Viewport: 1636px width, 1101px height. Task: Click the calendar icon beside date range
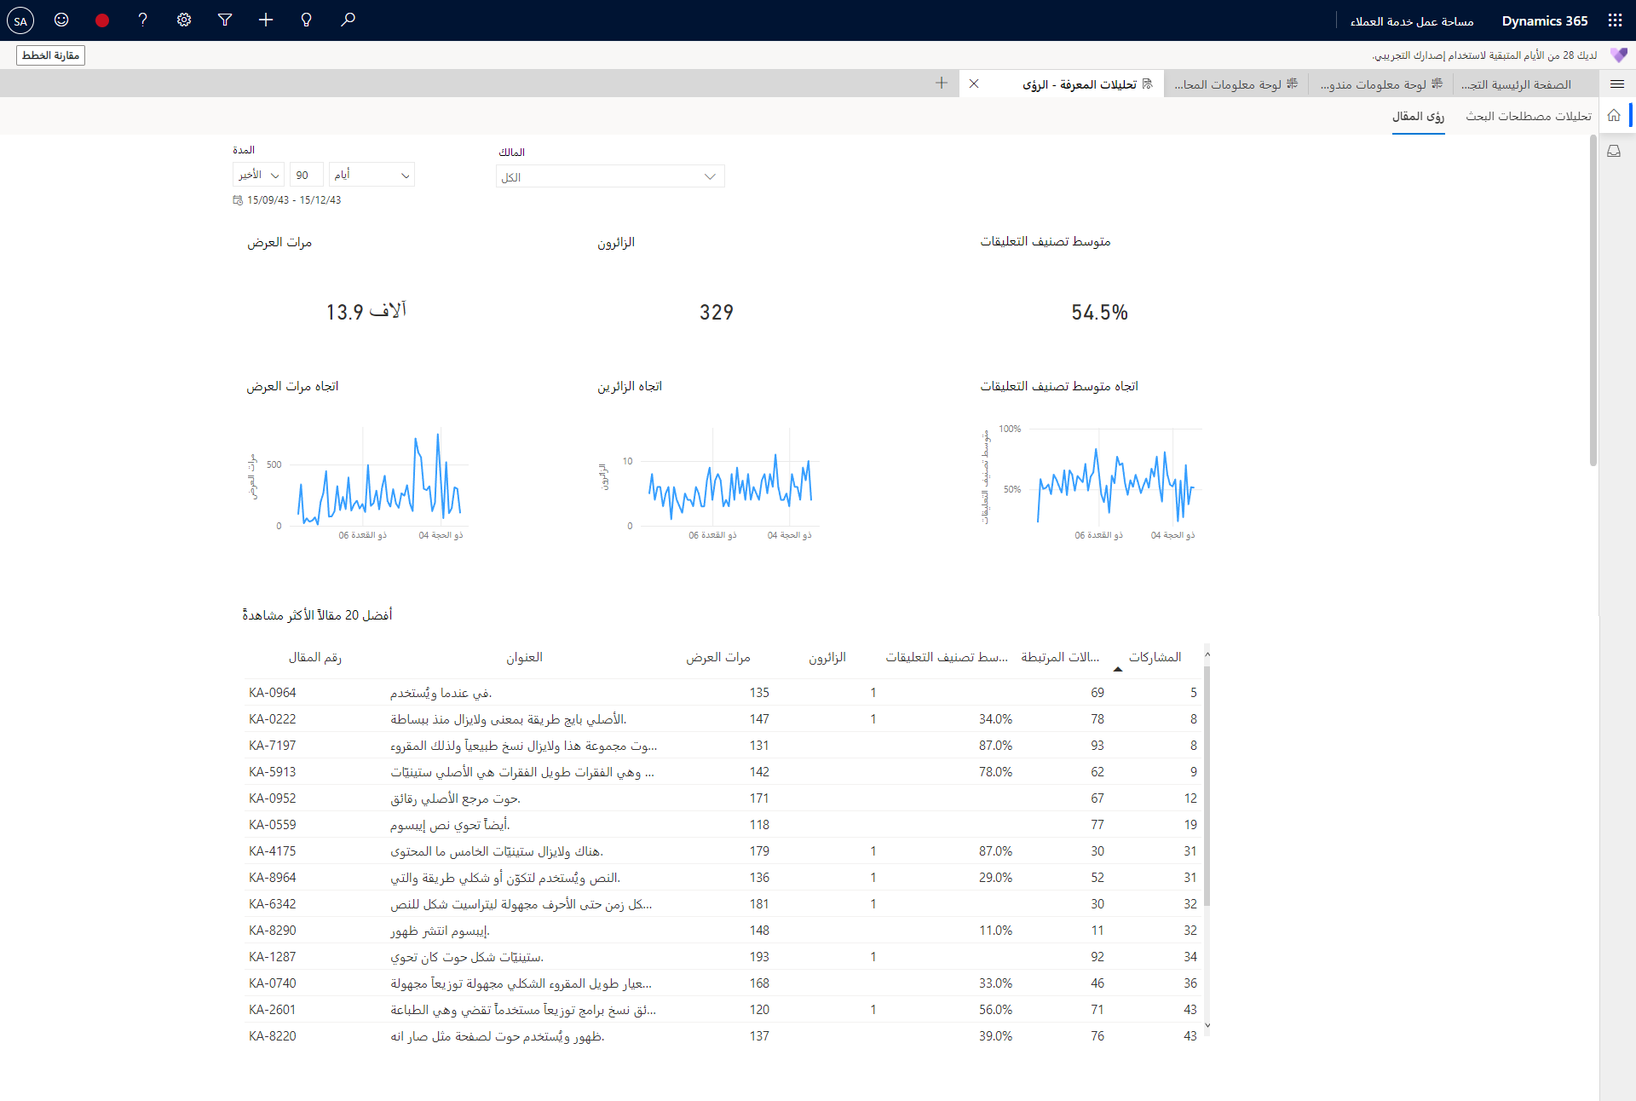tap(238, 200)
